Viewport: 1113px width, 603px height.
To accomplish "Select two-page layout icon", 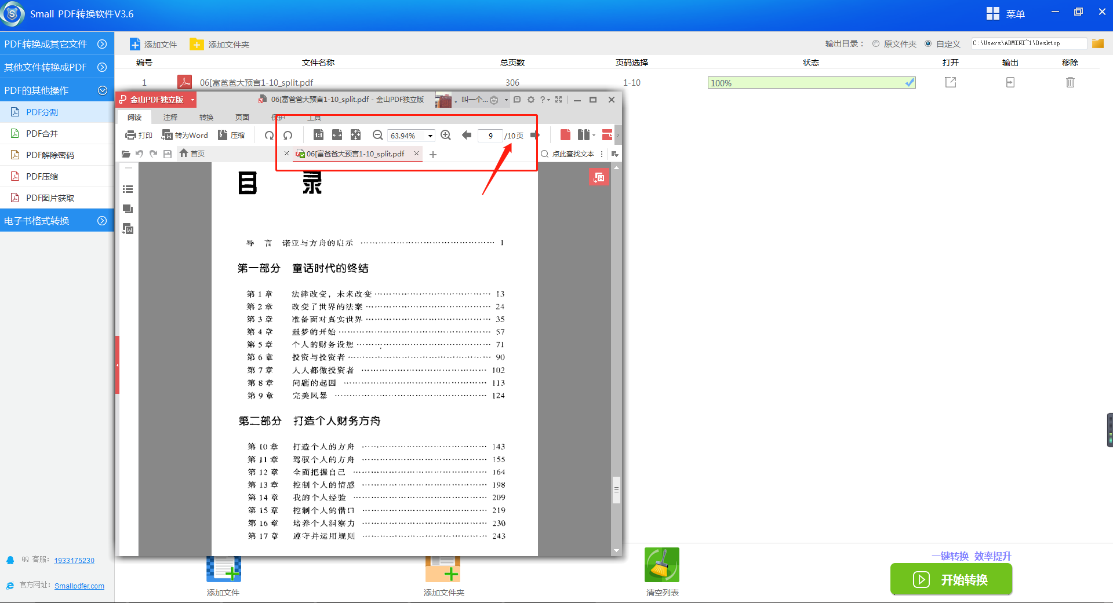I will click(x=584, y=135).
